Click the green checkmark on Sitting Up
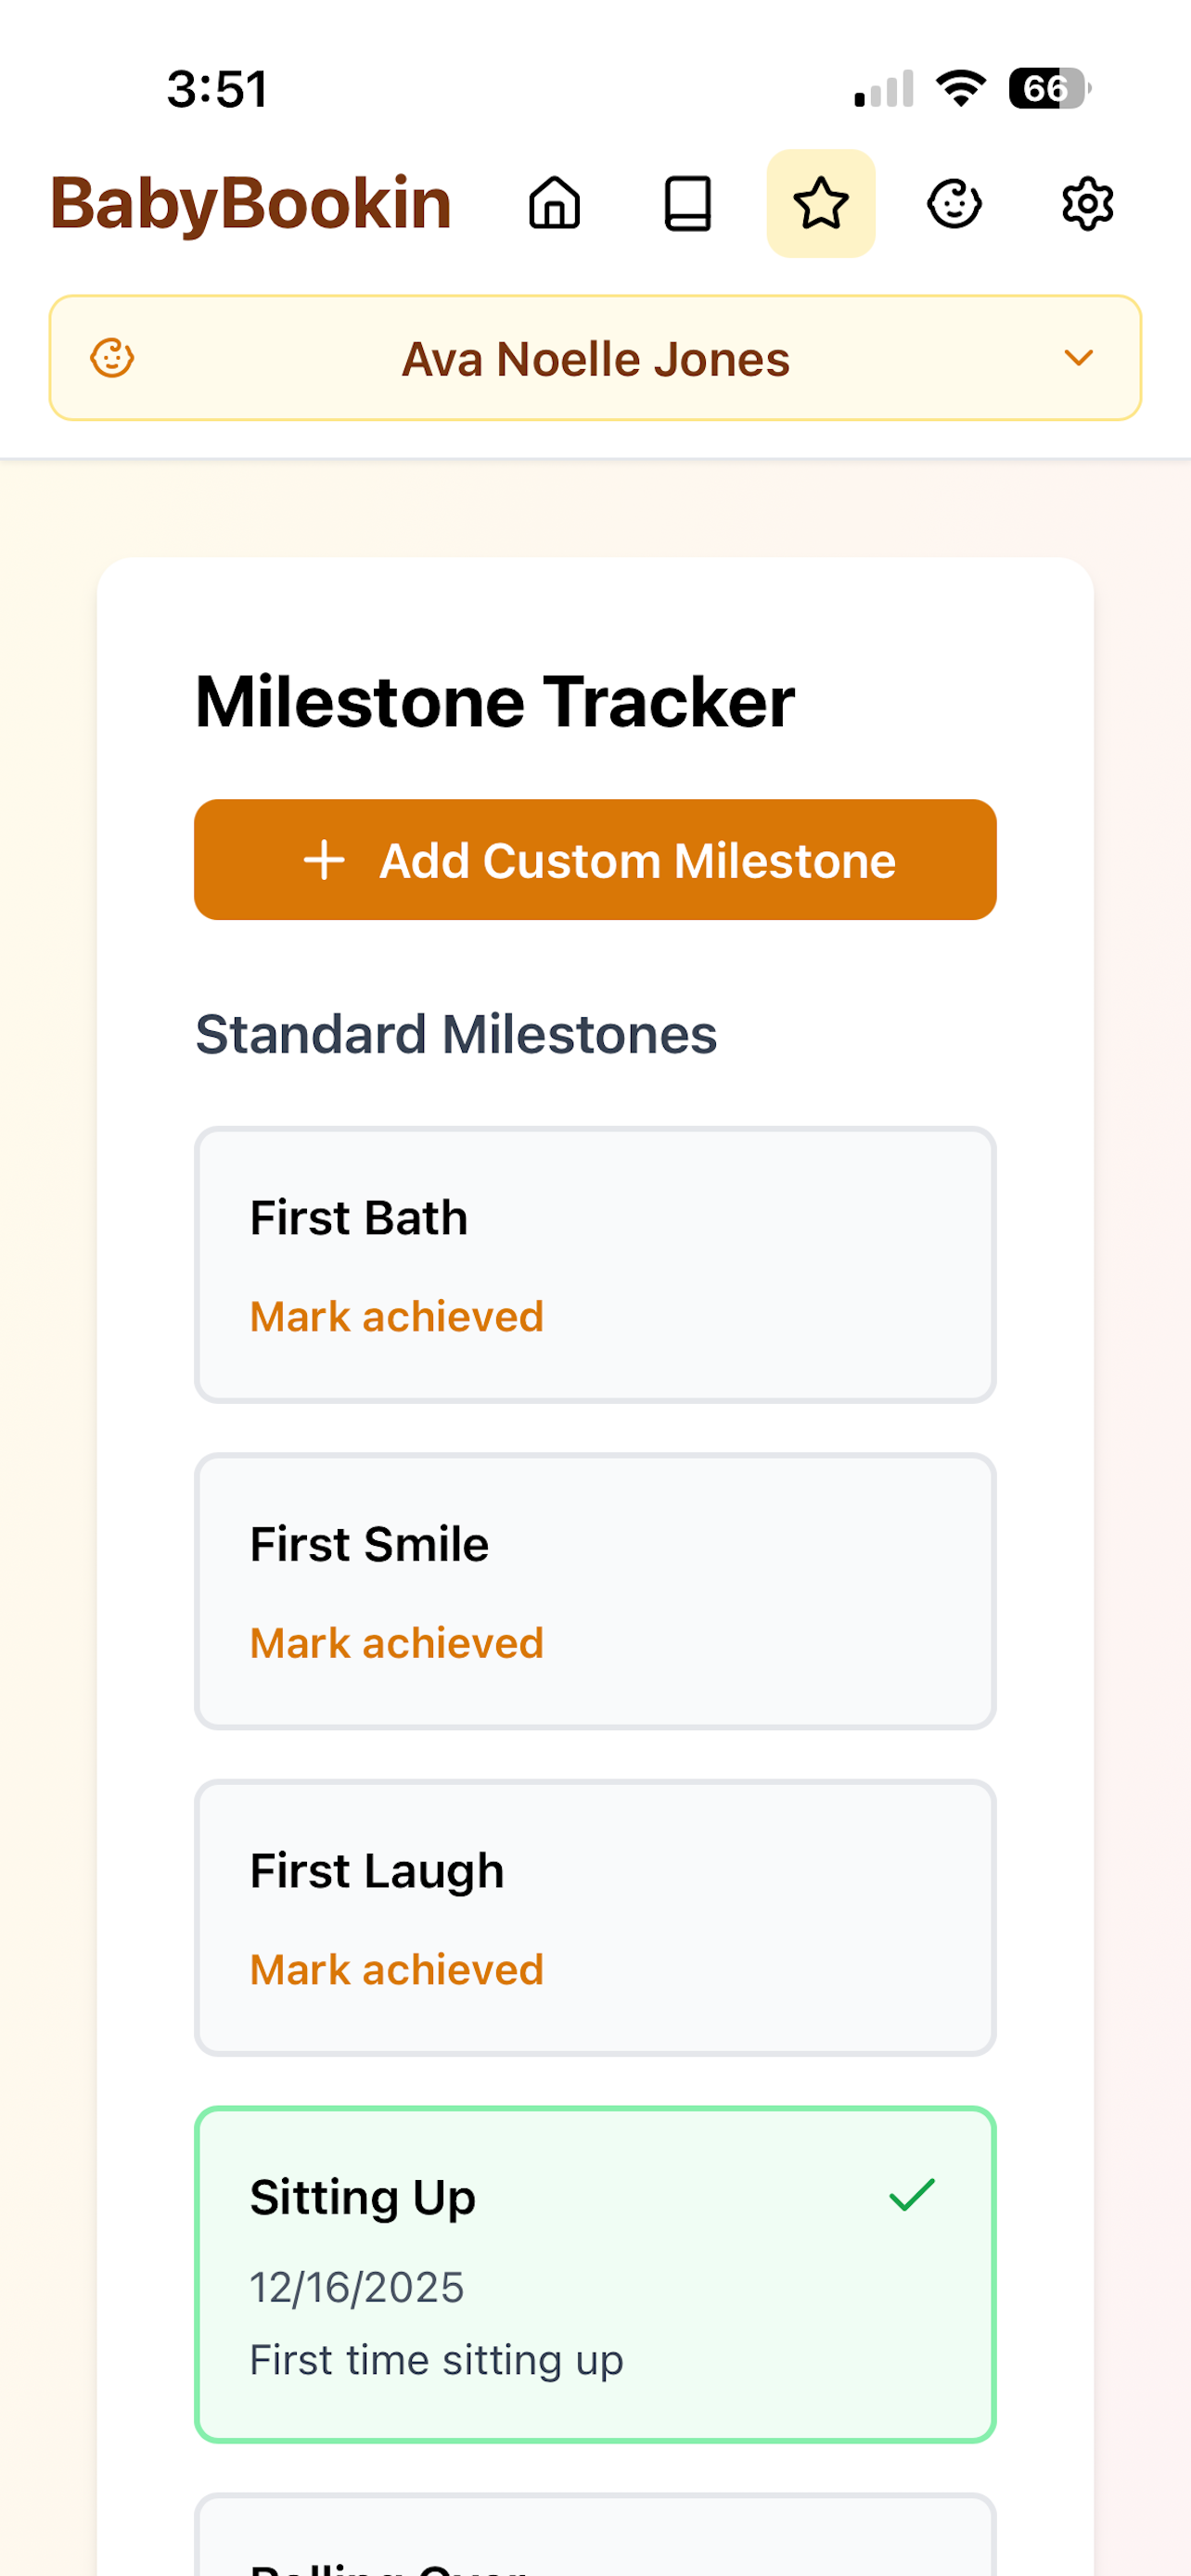 (912, 2195)
